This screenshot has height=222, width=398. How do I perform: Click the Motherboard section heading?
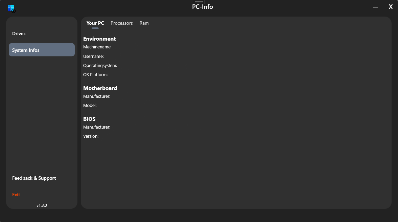click(100, 88)
